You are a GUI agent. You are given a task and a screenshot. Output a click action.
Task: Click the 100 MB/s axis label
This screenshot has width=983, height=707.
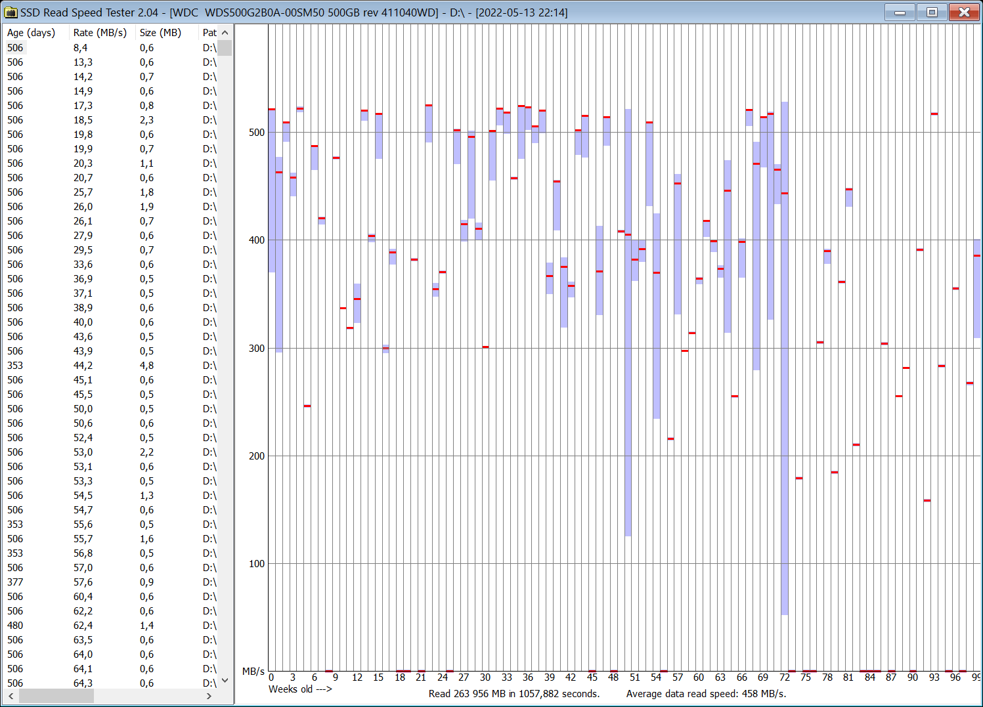click(x=257, y=564)
